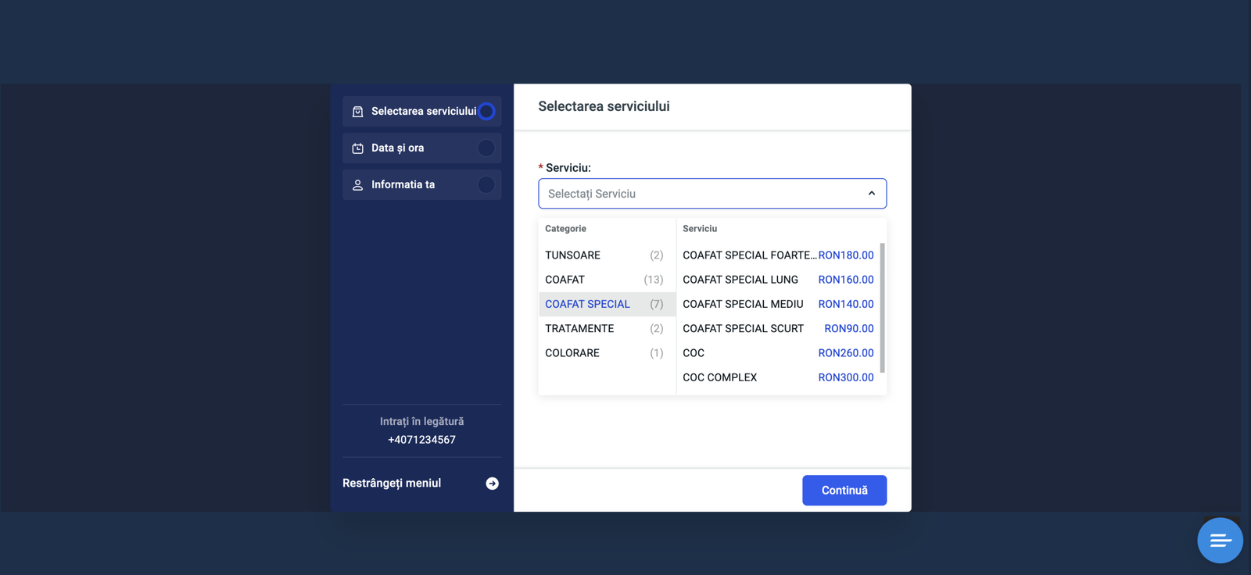
Task: Click the service list scrollbar
Action: point(882,309)
